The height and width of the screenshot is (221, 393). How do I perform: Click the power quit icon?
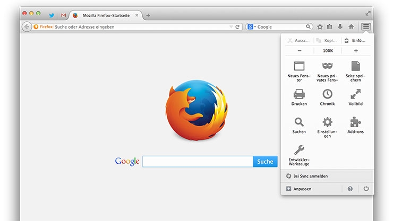[x=366, y=189]
